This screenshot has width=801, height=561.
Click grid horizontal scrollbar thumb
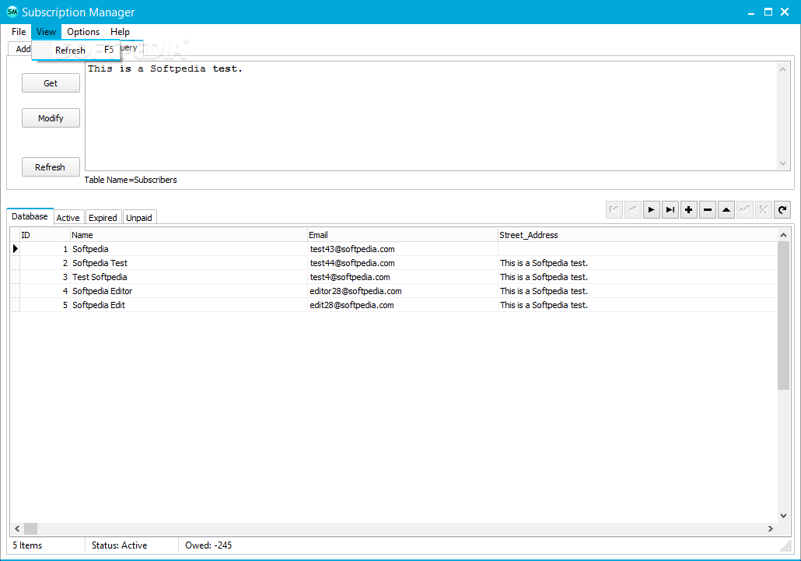click(x=30, y=528)
